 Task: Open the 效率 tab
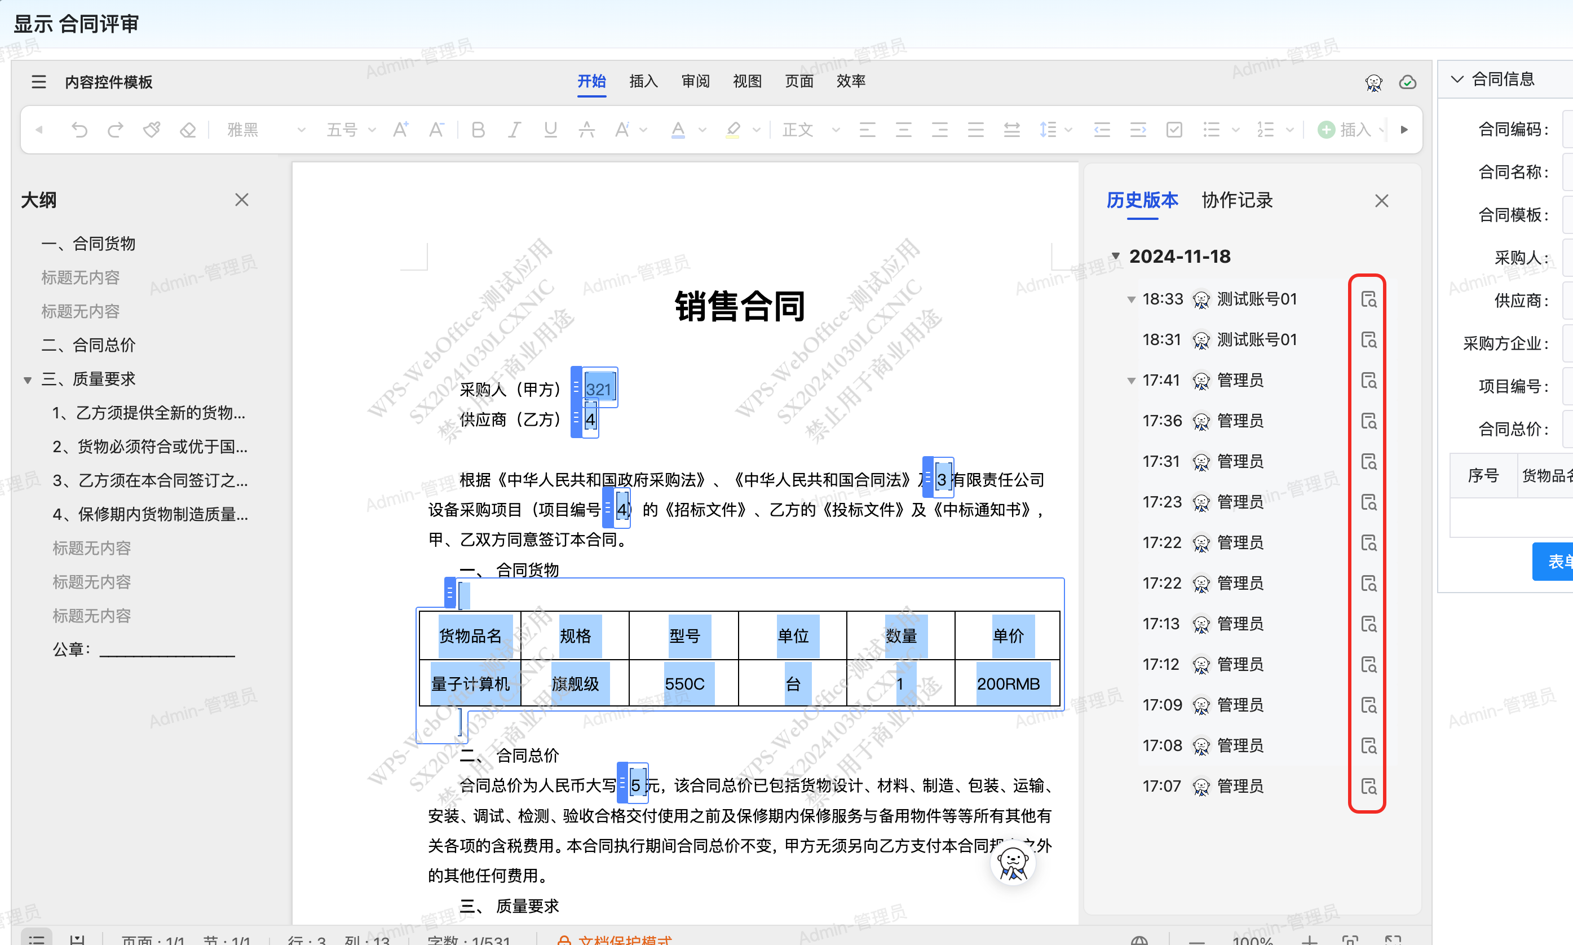[x=851, y=82]
